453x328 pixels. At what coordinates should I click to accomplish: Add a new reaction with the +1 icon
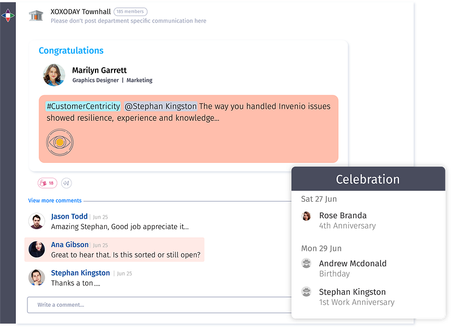[x=67, y=183]
